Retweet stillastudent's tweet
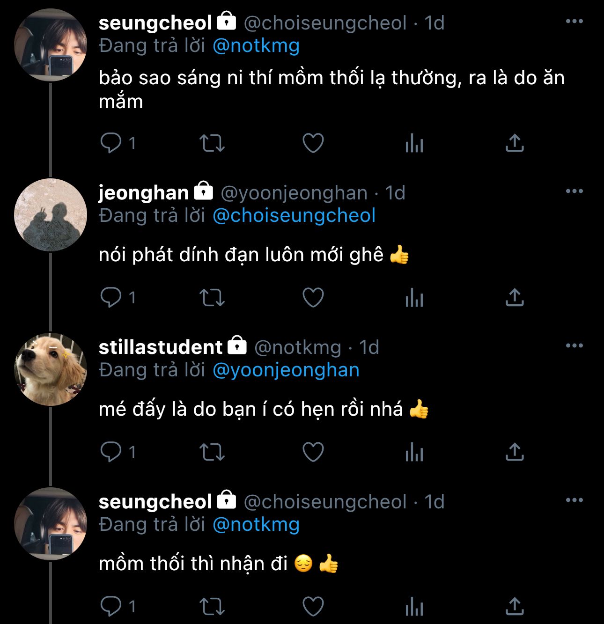 (x=212, y=452)
